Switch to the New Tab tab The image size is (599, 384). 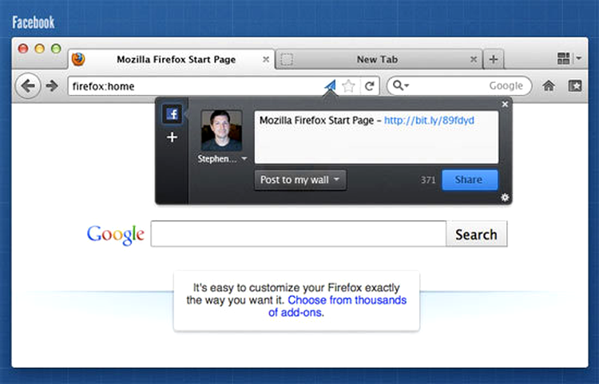coord(379,59)
